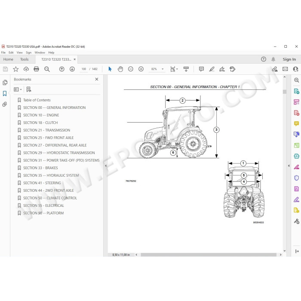Open Protect shield tool in right pane
Image resolution: width=301 pixels, height=301 pixels.
pos(296,178)
